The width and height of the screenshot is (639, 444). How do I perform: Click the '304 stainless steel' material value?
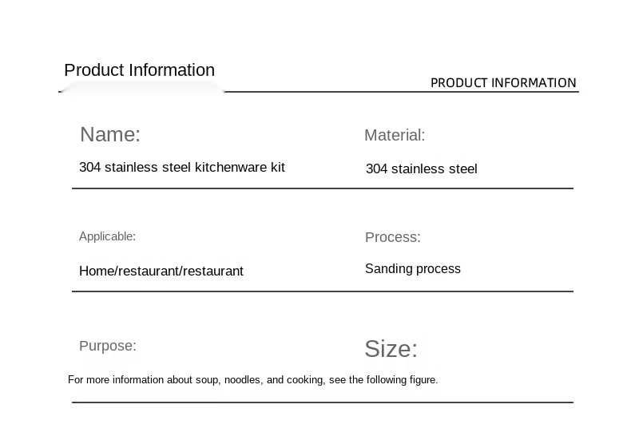point(422,168)
